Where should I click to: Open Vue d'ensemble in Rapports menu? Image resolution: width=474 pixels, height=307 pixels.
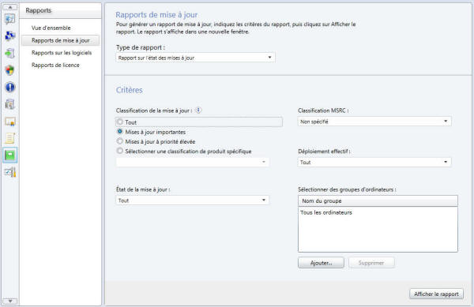(51, 28)
